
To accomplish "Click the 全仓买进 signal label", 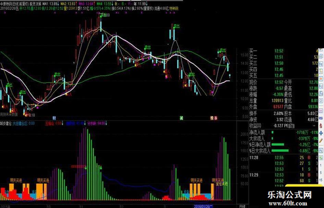I will coord(222,184).
